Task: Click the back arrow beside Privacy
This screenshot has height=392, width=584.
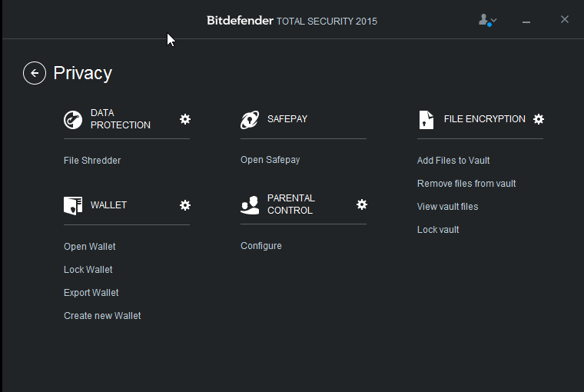Action: click(x=35, y=73)
